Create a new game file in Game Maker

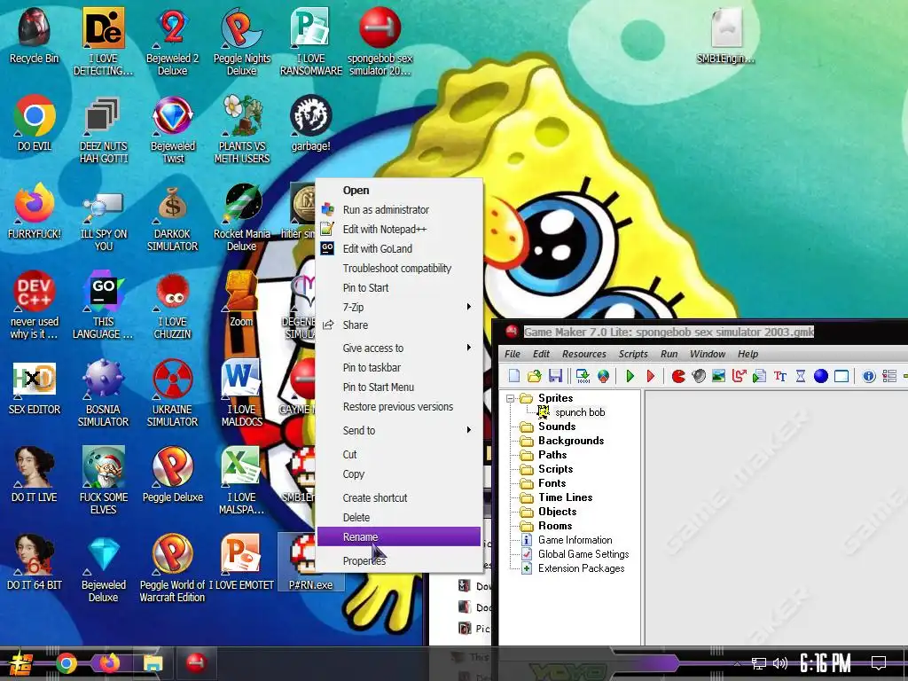coord(514,376)
